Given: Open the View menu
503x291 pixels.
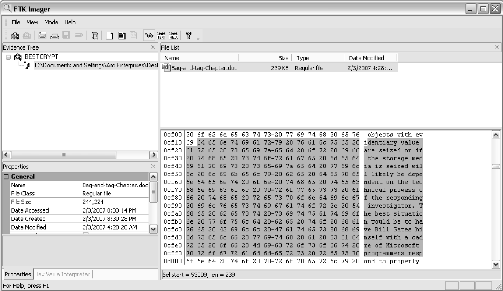Looking at the screenshot, I should (x=32, y=22).
